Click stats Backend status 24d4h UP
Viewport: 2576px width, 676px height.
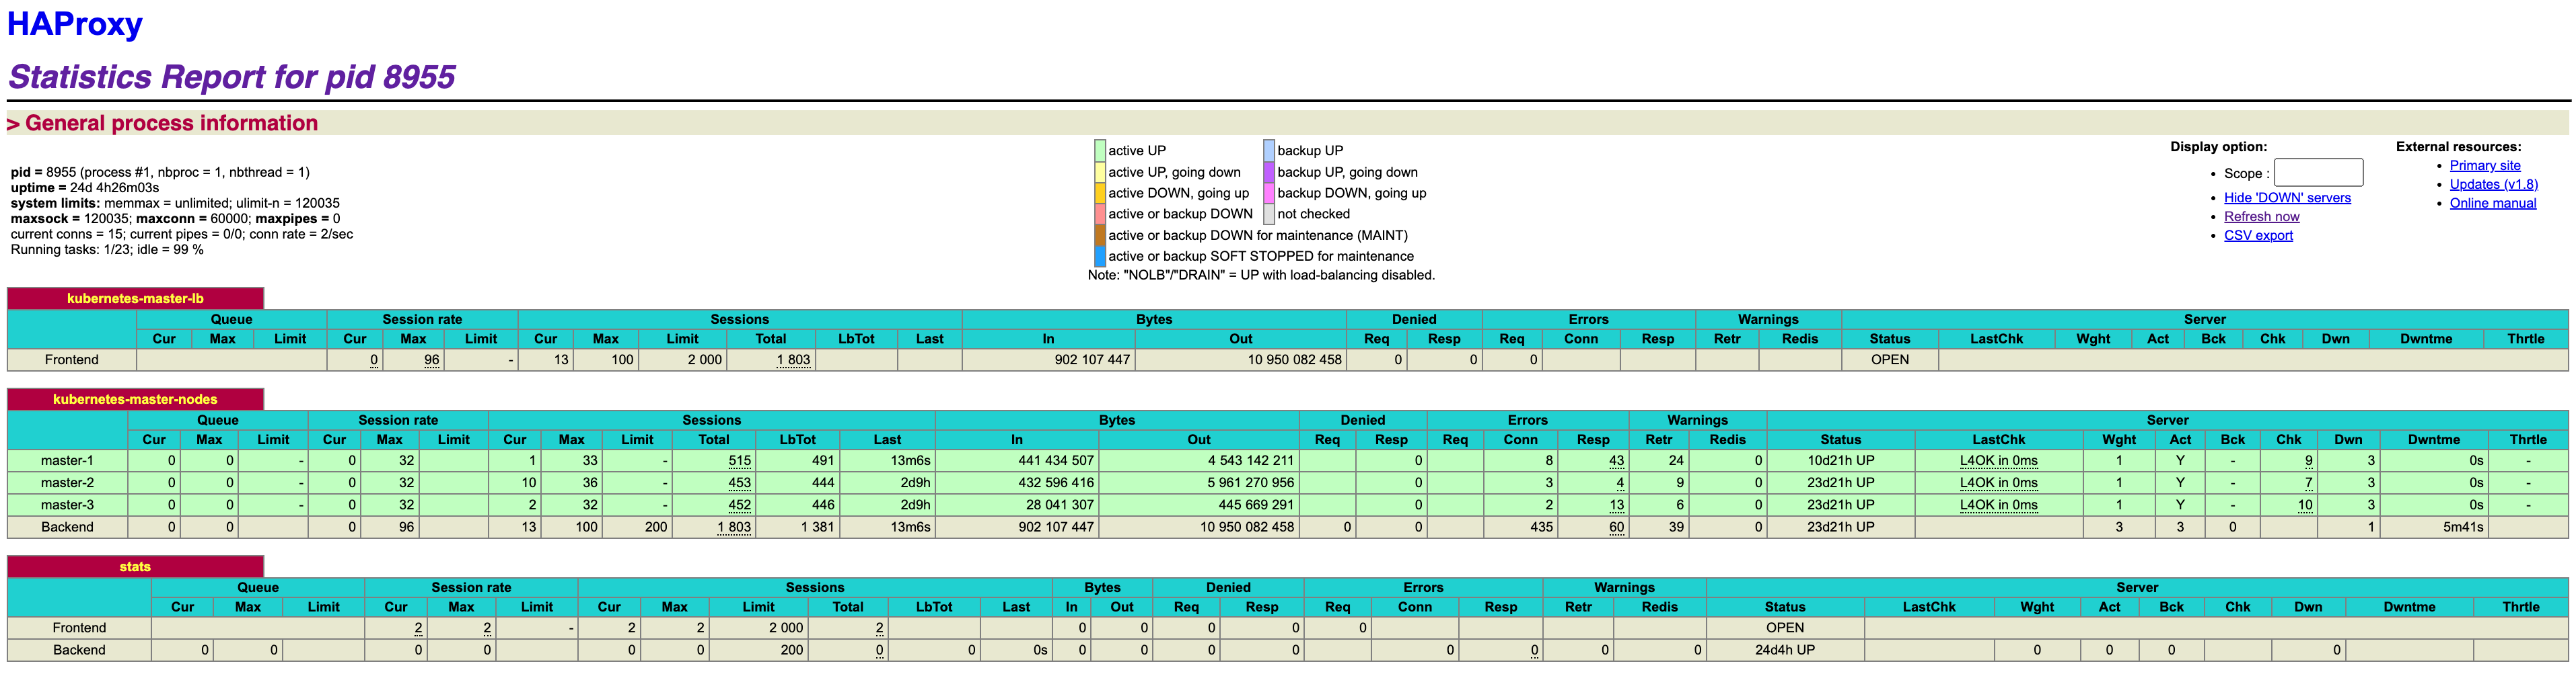coord(1784,650)
